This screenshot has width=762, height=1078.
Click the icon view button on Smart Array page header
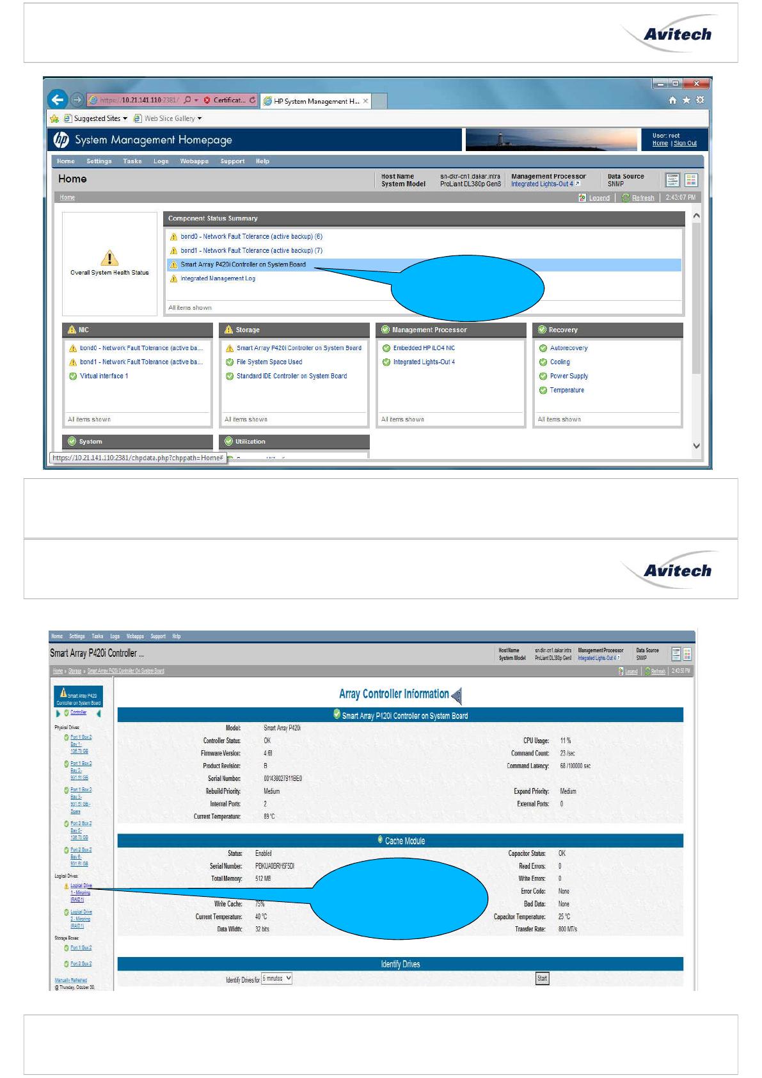pyautogui.click(x=688, y=654)
